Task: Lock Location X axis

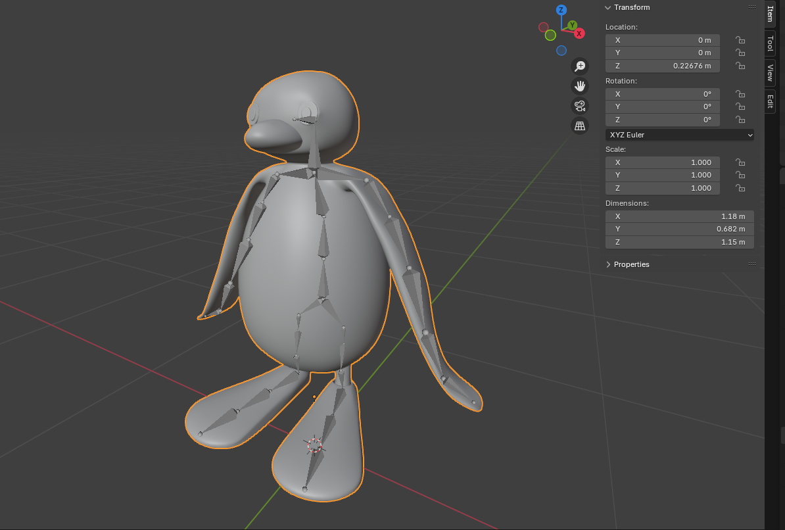Action: pos(740,40)
